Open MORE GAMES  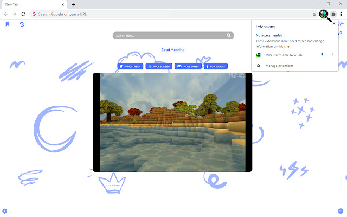[188, 66]
